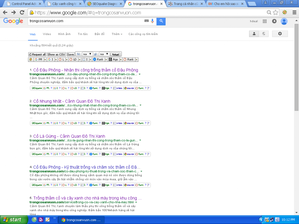
Task: Open the Chrome hamburger menu
Action: (294, 12)
